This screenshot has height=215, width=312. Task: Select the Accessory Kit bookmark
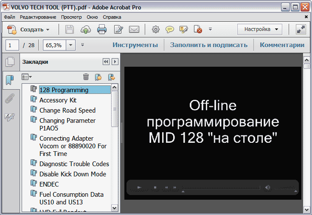(58, 100)
